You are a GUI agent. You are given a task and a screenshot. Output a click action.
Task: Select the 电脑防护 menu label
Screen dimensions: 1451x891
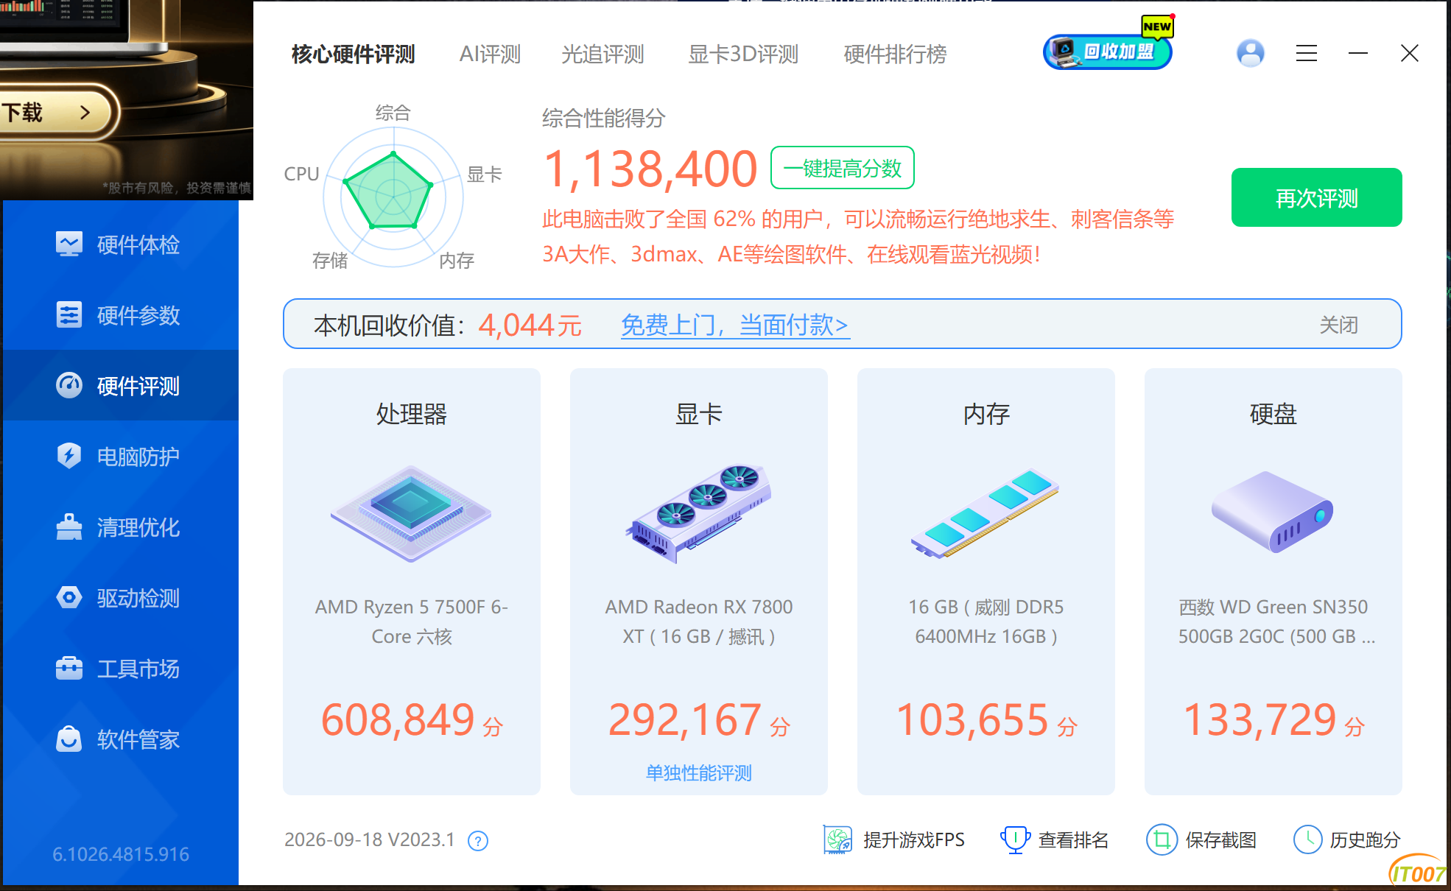click(138, 457)
